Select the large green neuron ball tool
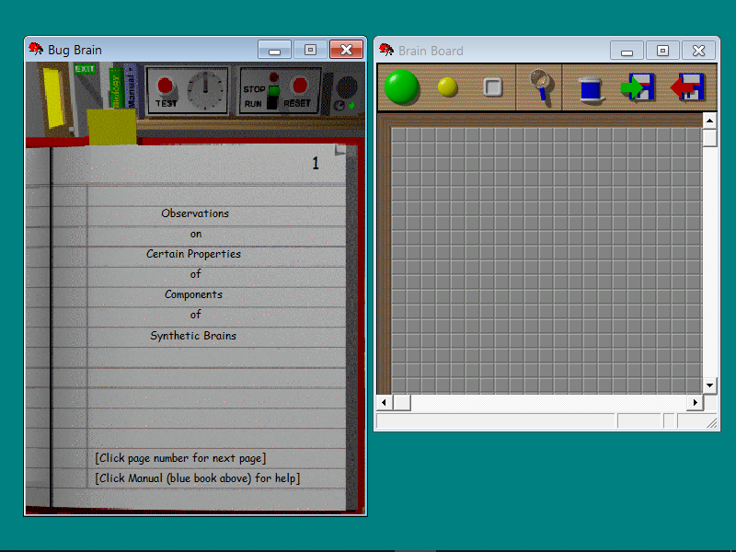This screenshot has width=736, height=552. [401, 86]
